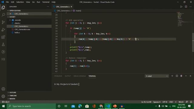Screen dimensions: 194x109
Task: Click the feedback icon in status bar
Action: pos(187,102)
